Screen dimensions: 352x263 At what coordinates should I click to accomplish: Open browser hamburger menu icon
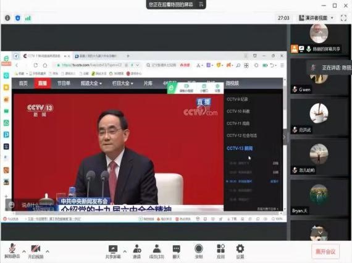coord(282,65)
